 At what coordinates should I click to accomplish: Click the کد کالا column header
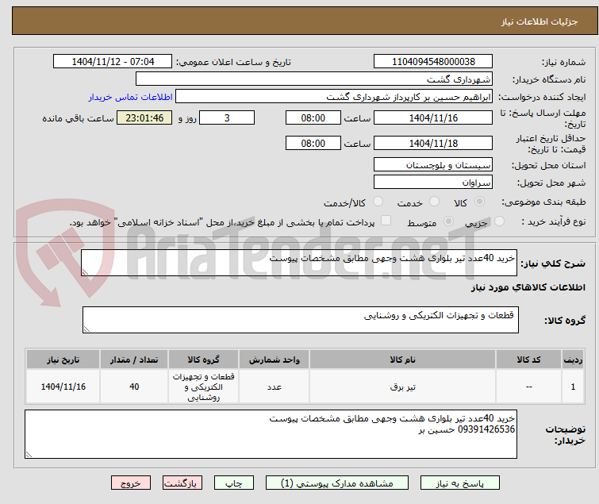pos(528,360)
